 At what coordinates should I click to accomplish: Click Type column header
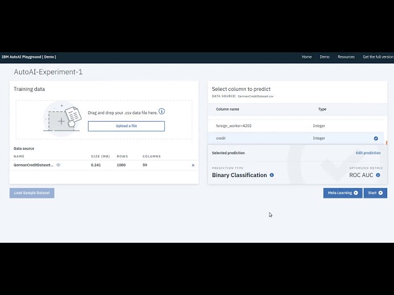point(322,109)
